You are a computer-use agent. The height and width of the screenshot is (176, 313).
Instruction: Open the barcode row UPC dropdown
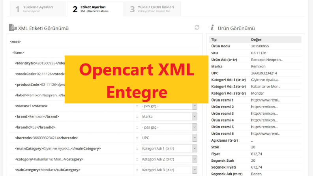[x=169, y=138]
